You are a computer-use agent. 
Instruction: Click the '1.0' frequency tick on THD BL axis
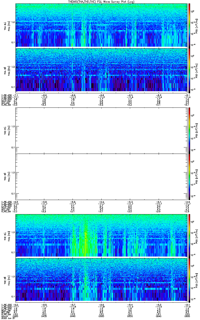13,126
